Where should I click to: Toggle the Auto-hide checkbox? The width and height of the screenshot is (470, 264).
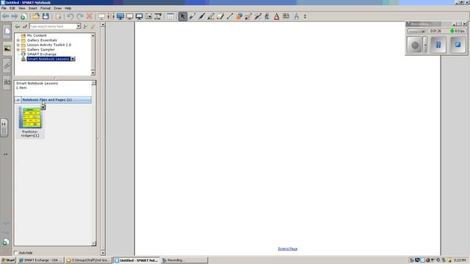tap(16, 253)
